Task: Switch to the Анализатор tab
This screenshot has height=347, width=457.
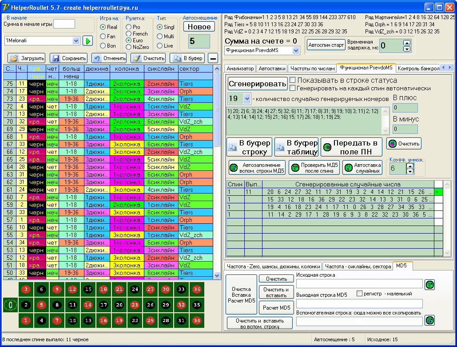Action: 240,69
